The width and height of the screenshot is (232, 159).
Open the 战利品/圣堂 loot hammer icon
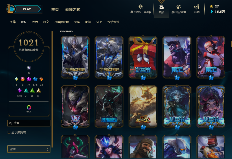179,7
